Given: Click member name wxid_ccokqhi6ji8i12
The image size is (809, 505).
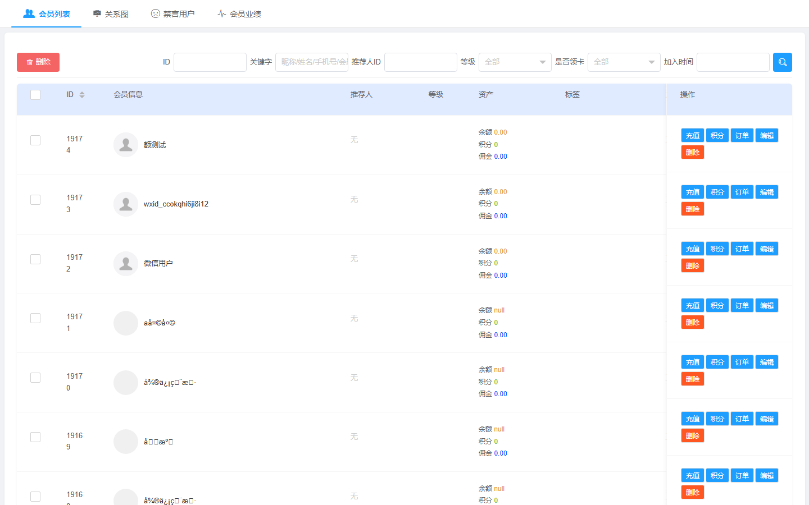Looking at the screenshot, I should pos(176,204).
